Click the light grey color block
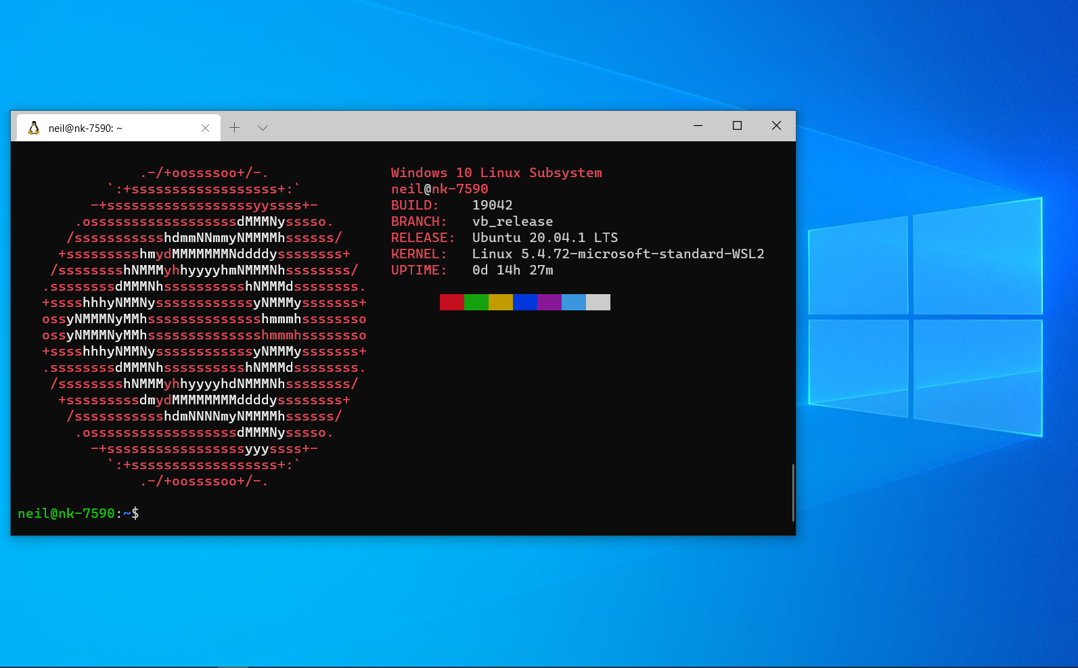 coord(598,302)
